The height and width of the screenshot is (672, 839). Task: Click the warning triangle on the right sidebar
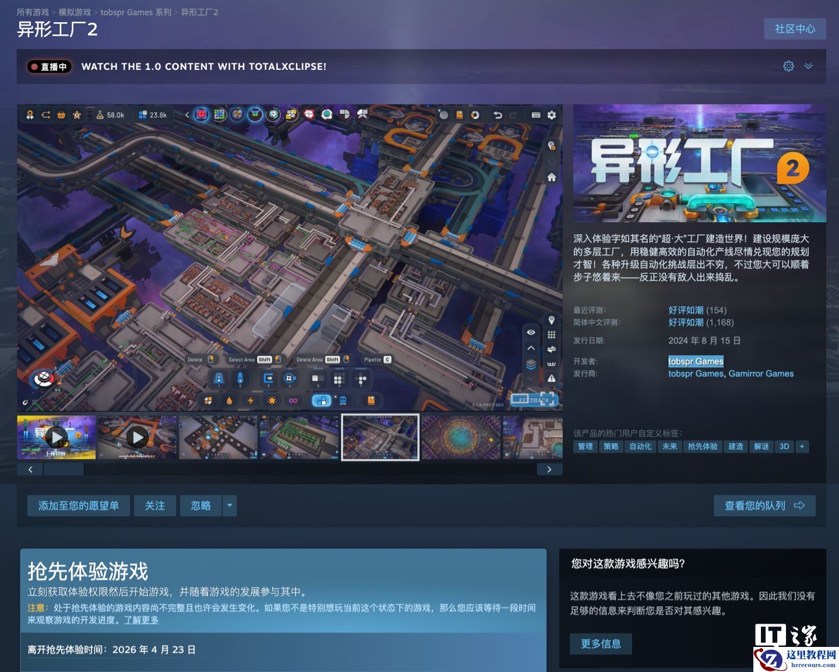[552, 378]
